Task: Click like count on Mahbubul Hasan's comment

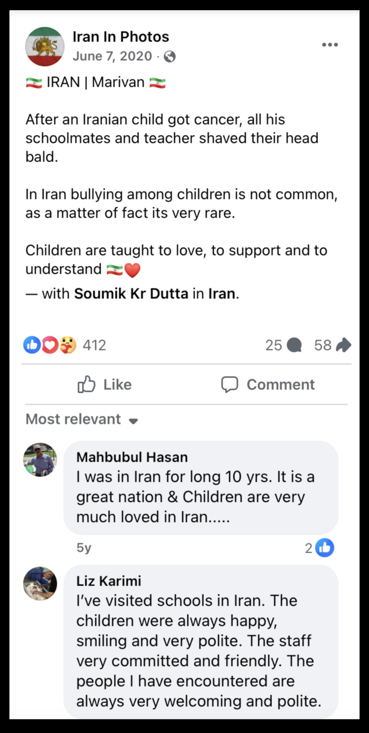Action: 320,548
